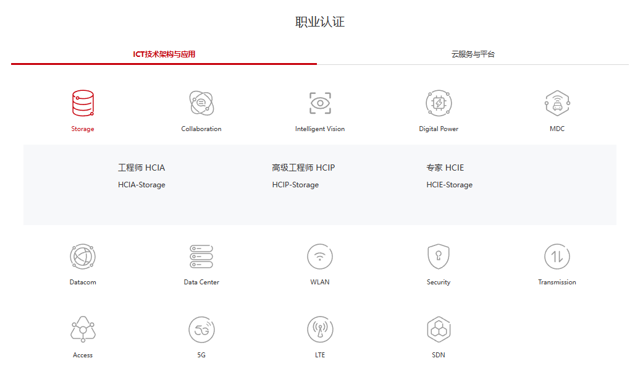
Task: Open the HCIA-Storage certification link
Action: point(141,185)
